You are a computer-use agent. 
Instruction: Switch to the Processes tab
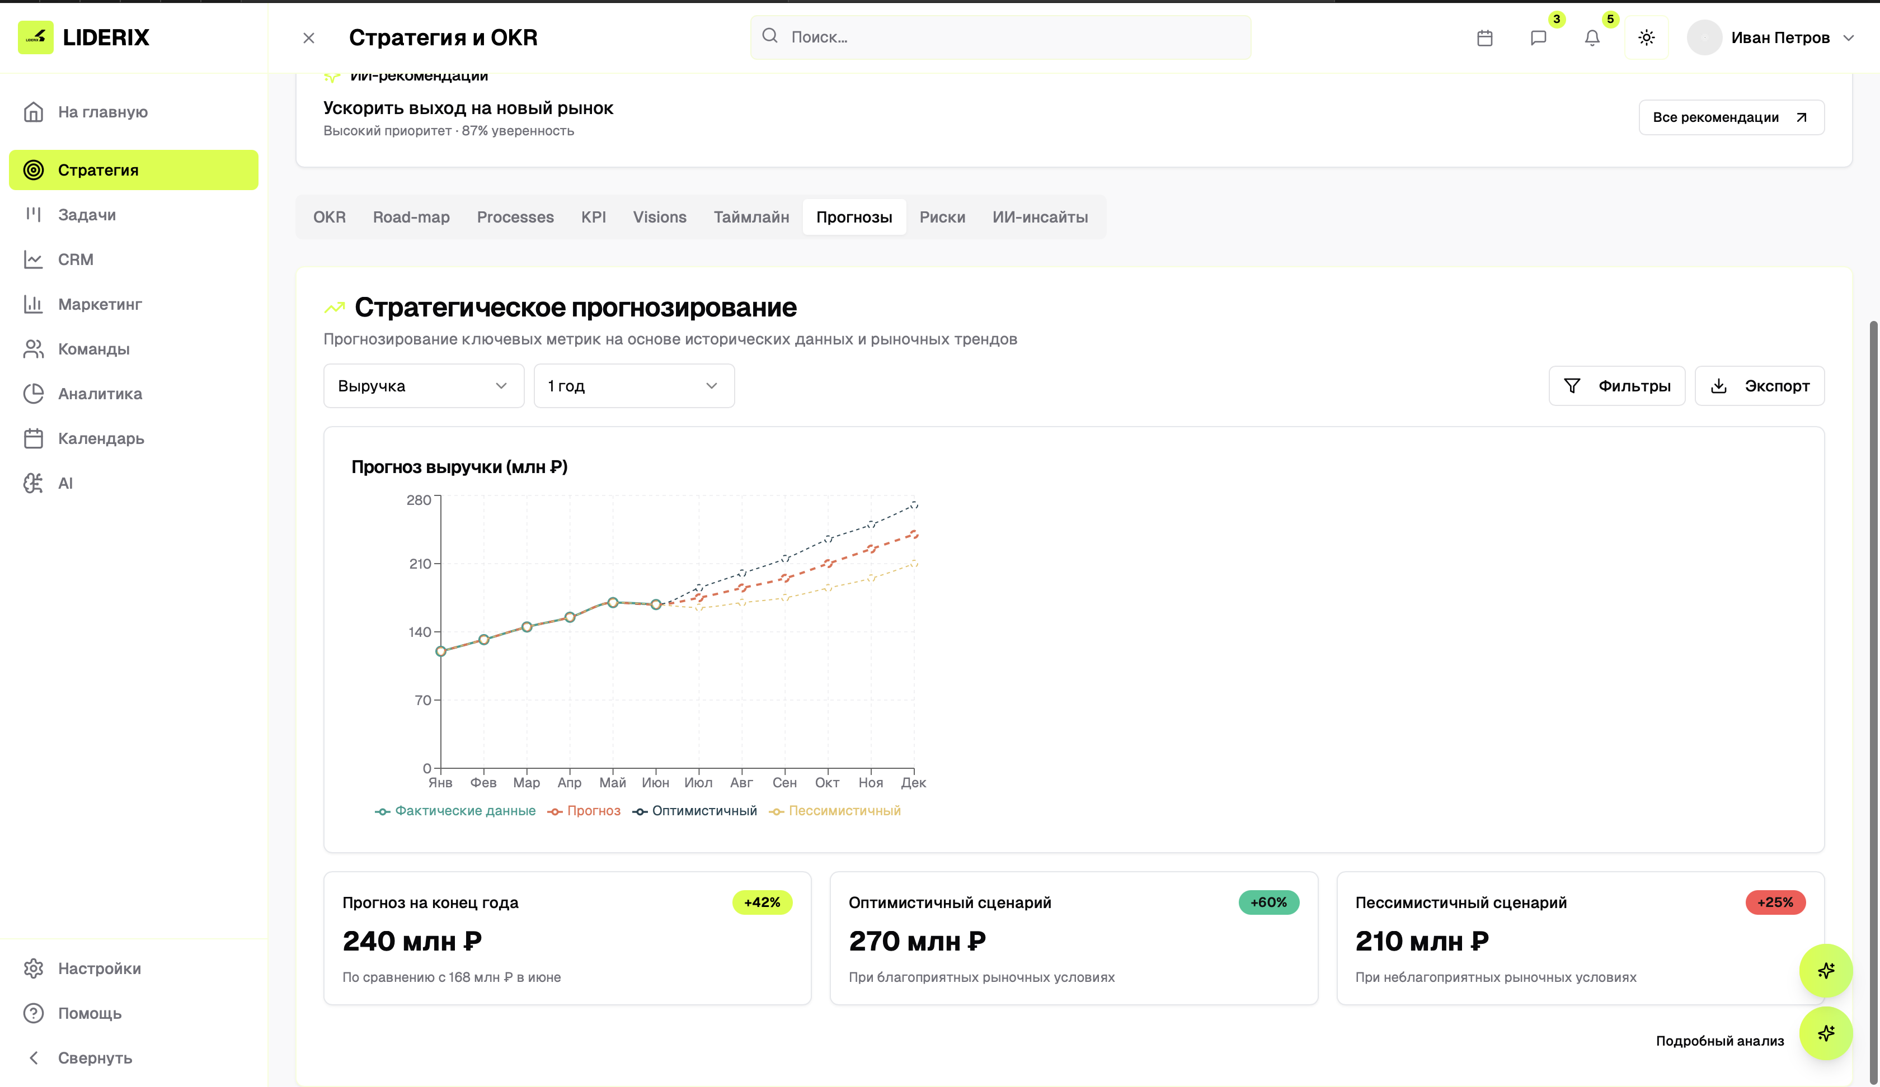point(515,217)
